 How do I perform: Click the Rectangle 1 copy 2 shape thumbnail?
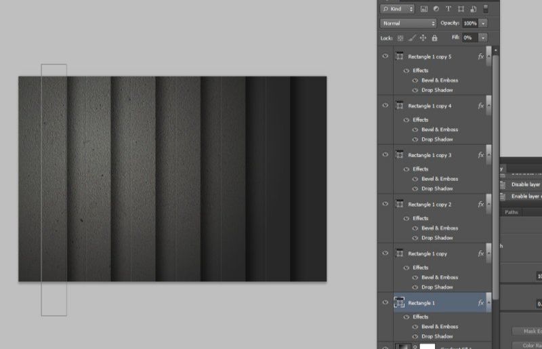(400, 204)
